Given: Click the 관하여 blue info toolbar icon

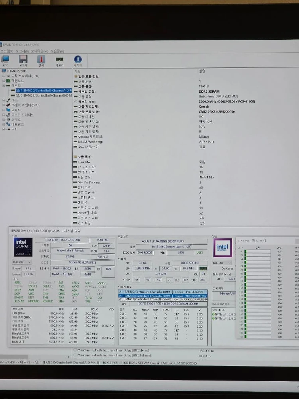Looking at the screenshot, I should (78, 59).
